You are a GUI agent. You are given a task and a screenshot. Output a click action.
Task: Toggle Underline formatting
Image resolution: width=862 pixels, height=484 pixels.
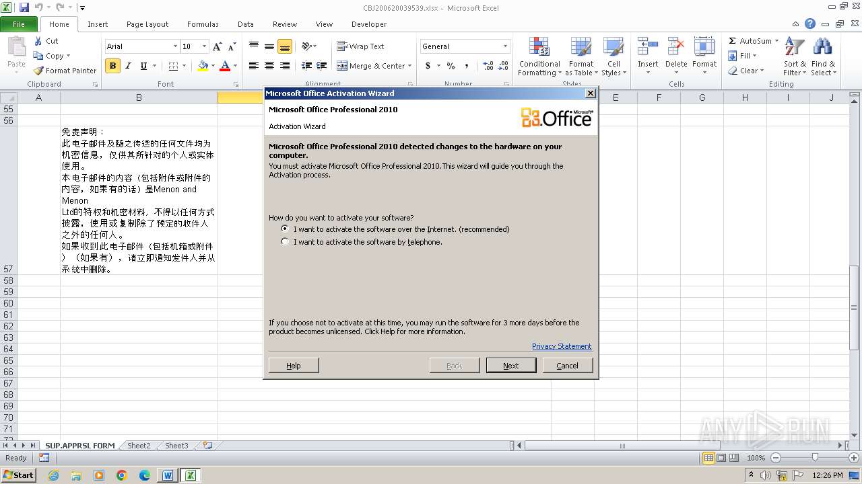143,66
